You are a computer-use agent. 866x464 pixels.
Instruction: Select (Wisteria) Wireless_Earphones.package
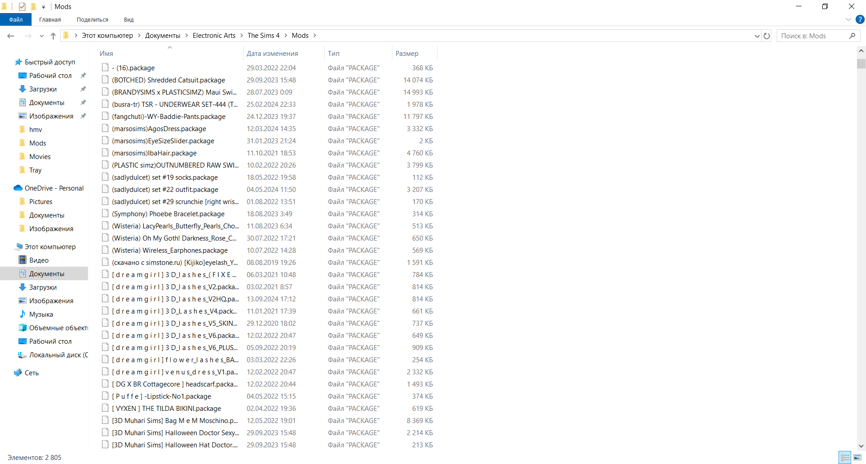[x=170, y=250]
